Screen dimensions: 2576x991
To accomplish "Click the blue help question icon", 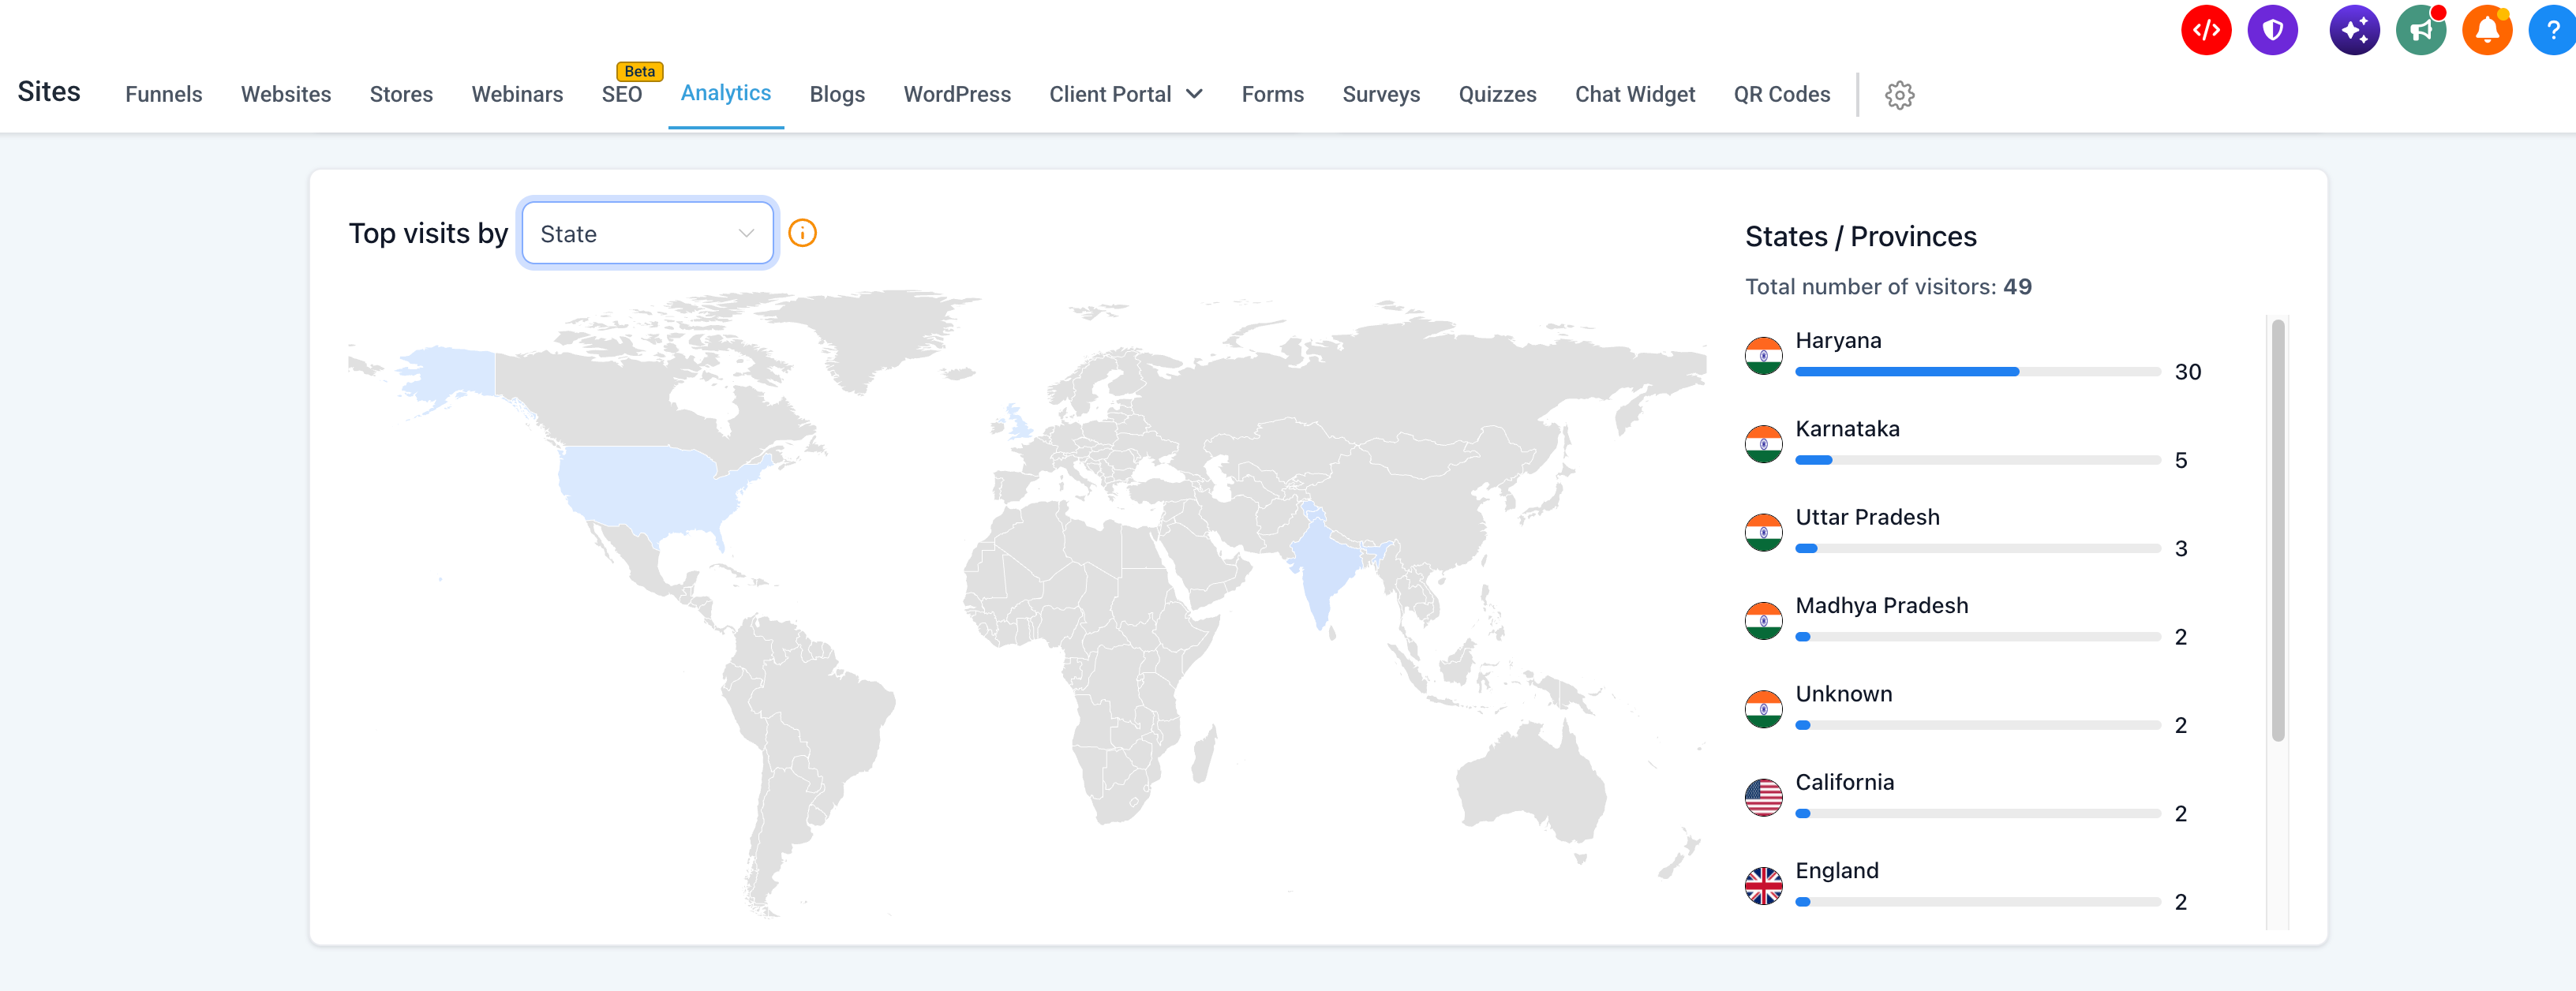I will point(2553,30).
